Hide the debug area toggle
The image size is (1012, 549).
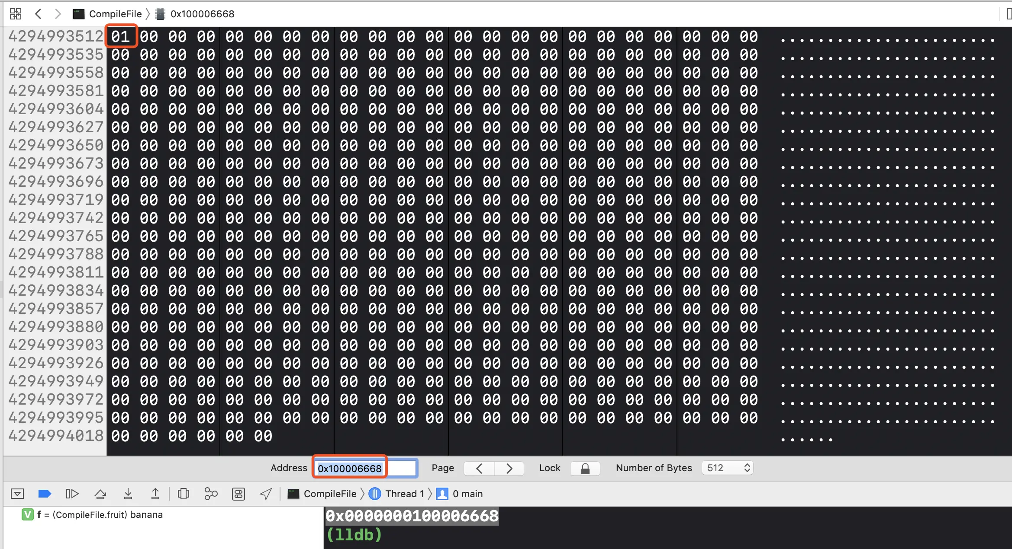[17, 494]
